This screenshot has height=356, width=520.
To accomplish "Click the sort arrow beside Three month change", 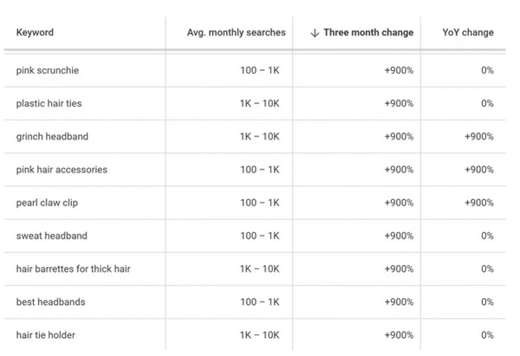I will click(x=314, y=33).
